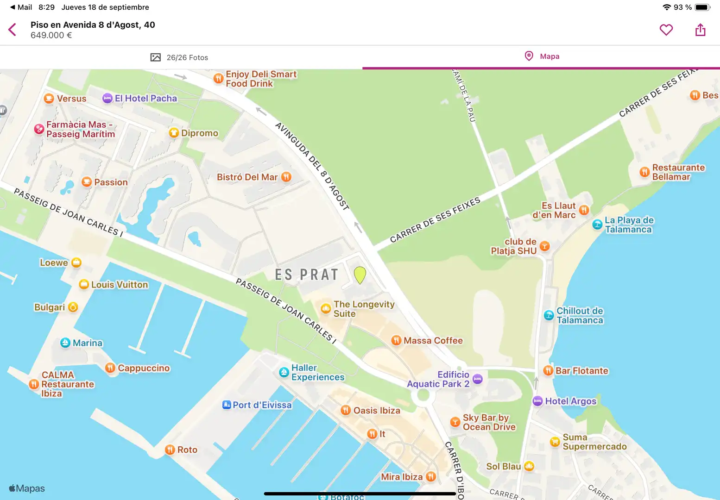The height and width of the screenshot is (500, 720).
Task: Tap the Mira Ibiza restaurant marker
Action: 431,476
